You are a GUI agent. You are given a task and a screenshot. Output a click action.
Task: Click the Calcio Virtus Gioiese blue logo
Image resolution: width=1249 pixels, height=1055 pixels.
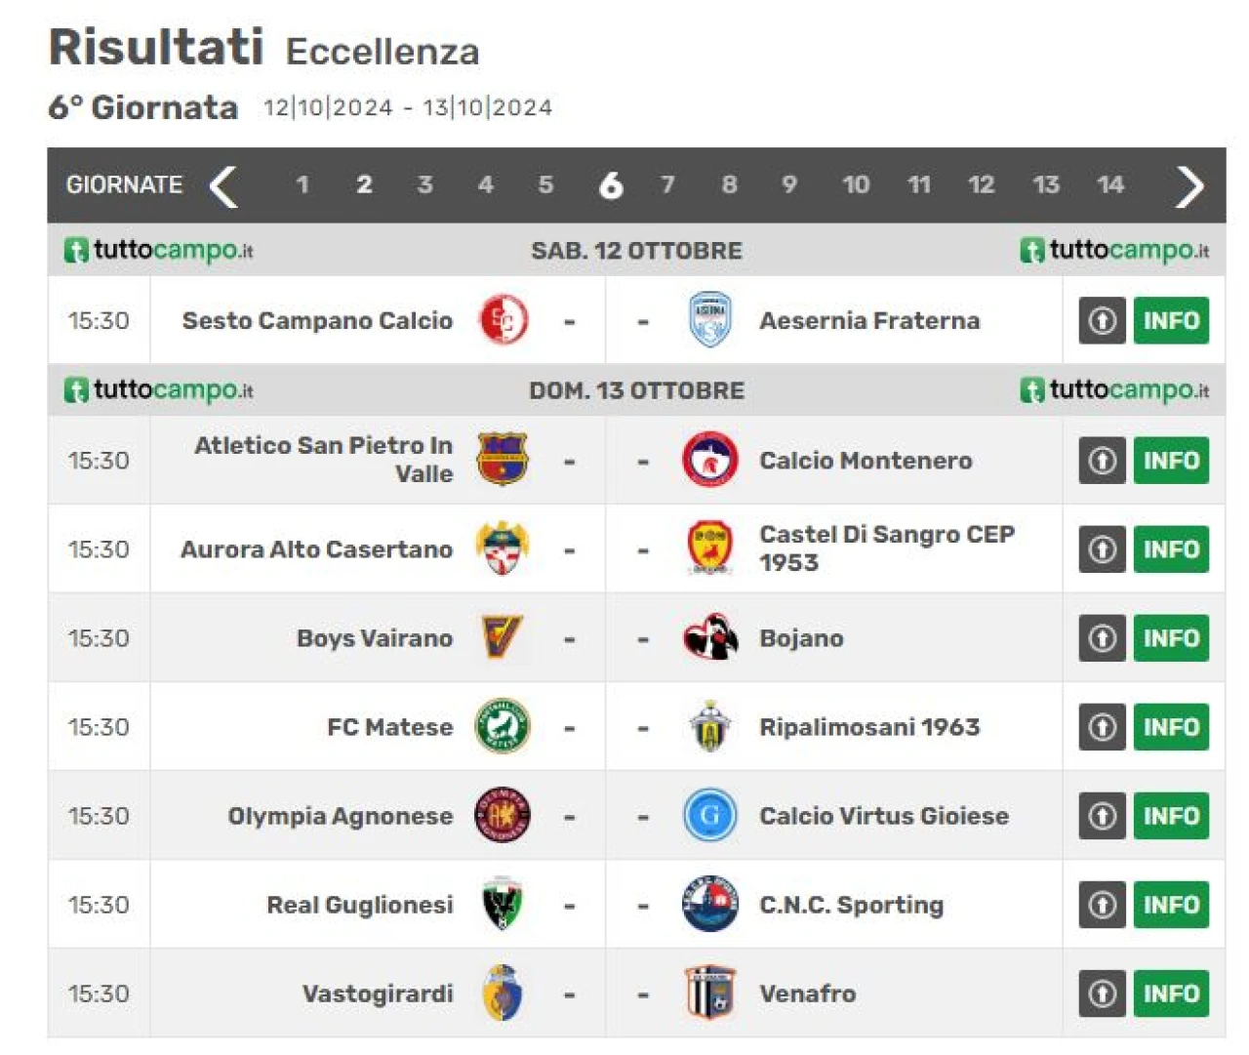coord(709,816)
